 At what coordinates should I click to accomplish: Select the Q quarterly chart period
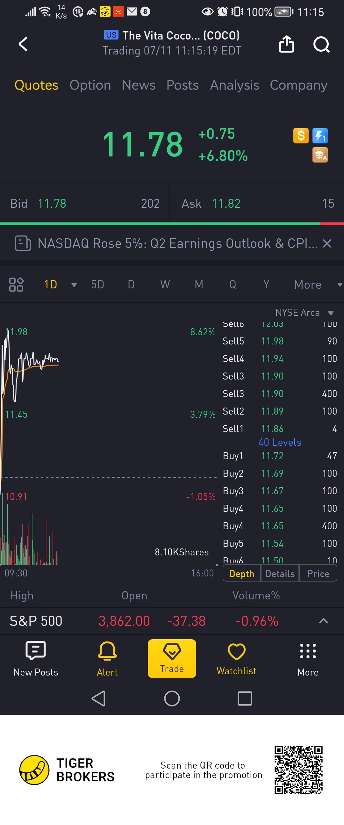coord(233,284)
